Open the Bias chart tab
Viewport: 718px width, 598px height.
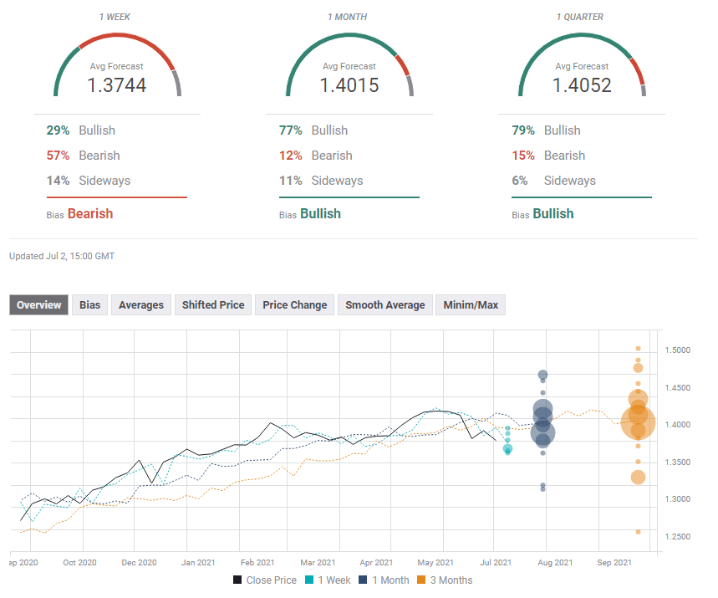coord(89,305)
